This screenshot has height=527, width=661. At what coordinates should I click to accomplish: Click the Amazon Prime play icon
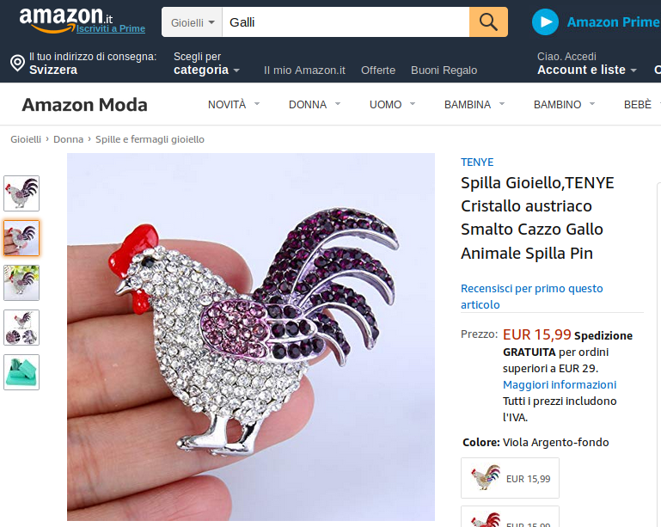pyautogui.click(x=545, y=22)
